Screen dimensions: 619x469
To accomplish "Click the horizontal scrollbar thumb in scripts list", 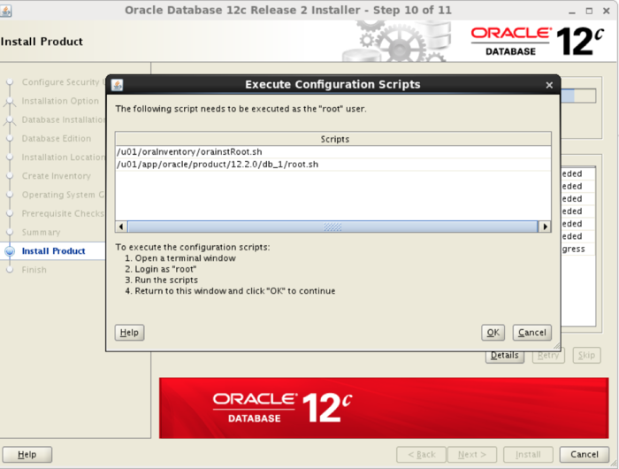I will pyautogui.click(x=332, y=227).
